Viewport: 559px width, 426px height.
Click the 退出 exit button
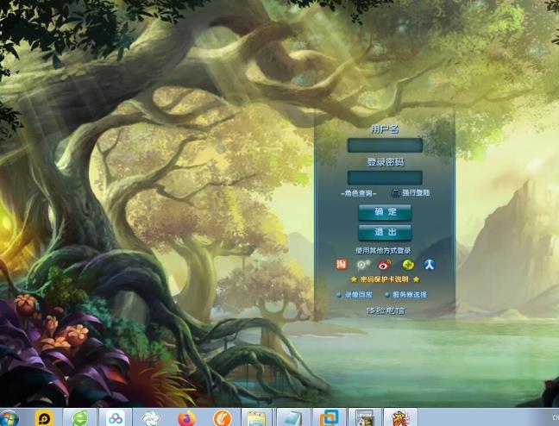coord(385,233)
